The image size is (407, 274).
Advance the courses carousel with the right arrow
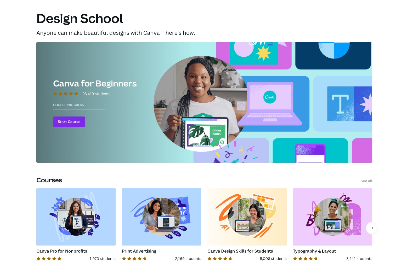(372, 228)
